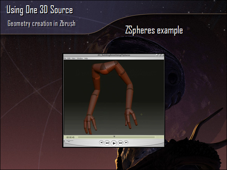Click the video progress bar track
Image resolution: width=227 pixels, height=170 pixels.
116,137
